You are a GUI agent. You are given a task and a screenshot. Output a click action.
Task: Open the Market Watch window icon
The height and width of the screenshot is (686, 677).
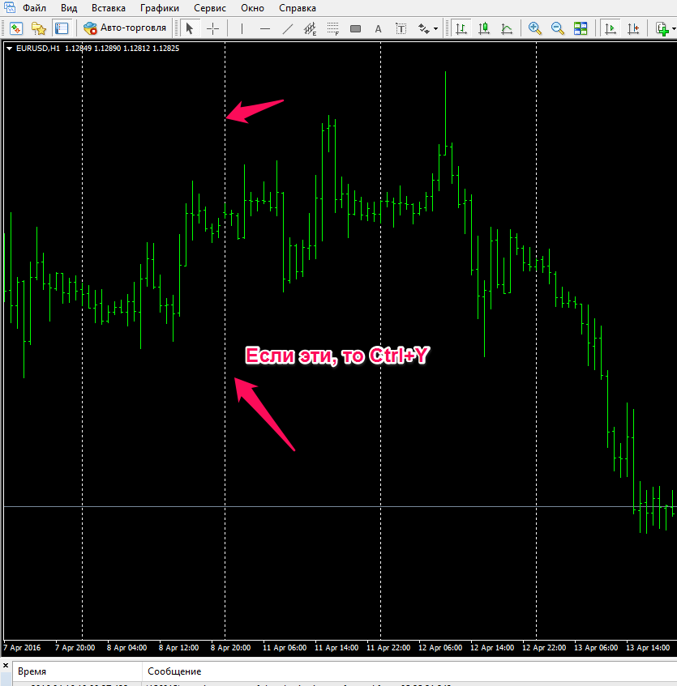point(16,29)
